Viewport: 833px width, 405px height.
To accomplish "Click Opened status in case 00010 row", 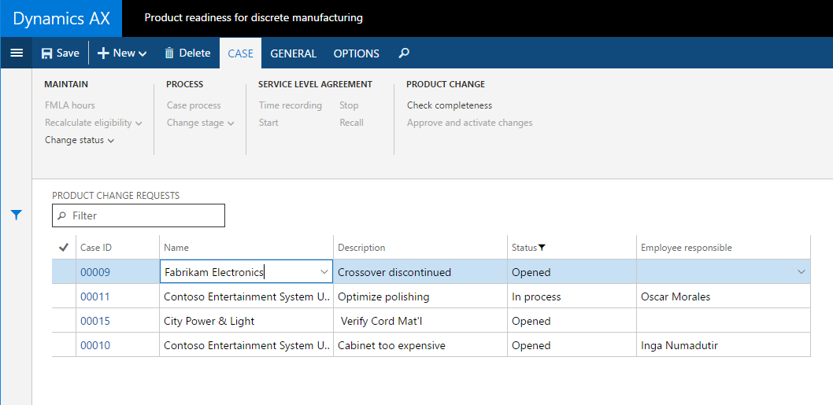I will (572, 345).
